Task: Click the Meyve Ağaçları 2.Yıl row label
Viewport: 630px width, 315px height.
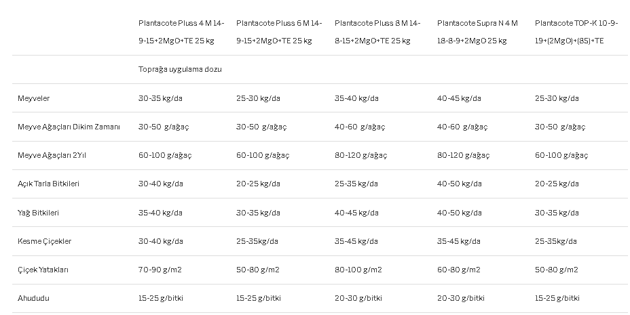Action: pyautogui.click(x=52, y=156)
